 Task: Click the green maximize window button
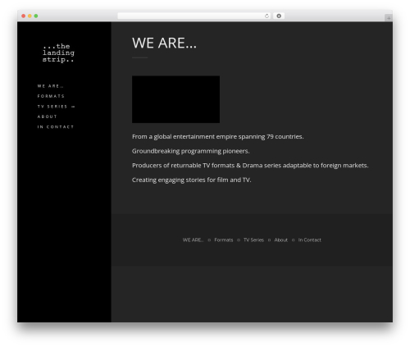point(36,16)
